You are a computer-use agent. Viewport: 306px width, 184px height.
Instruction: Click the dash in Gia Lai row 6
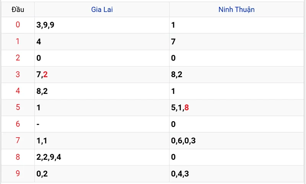[x=38, y=124]
